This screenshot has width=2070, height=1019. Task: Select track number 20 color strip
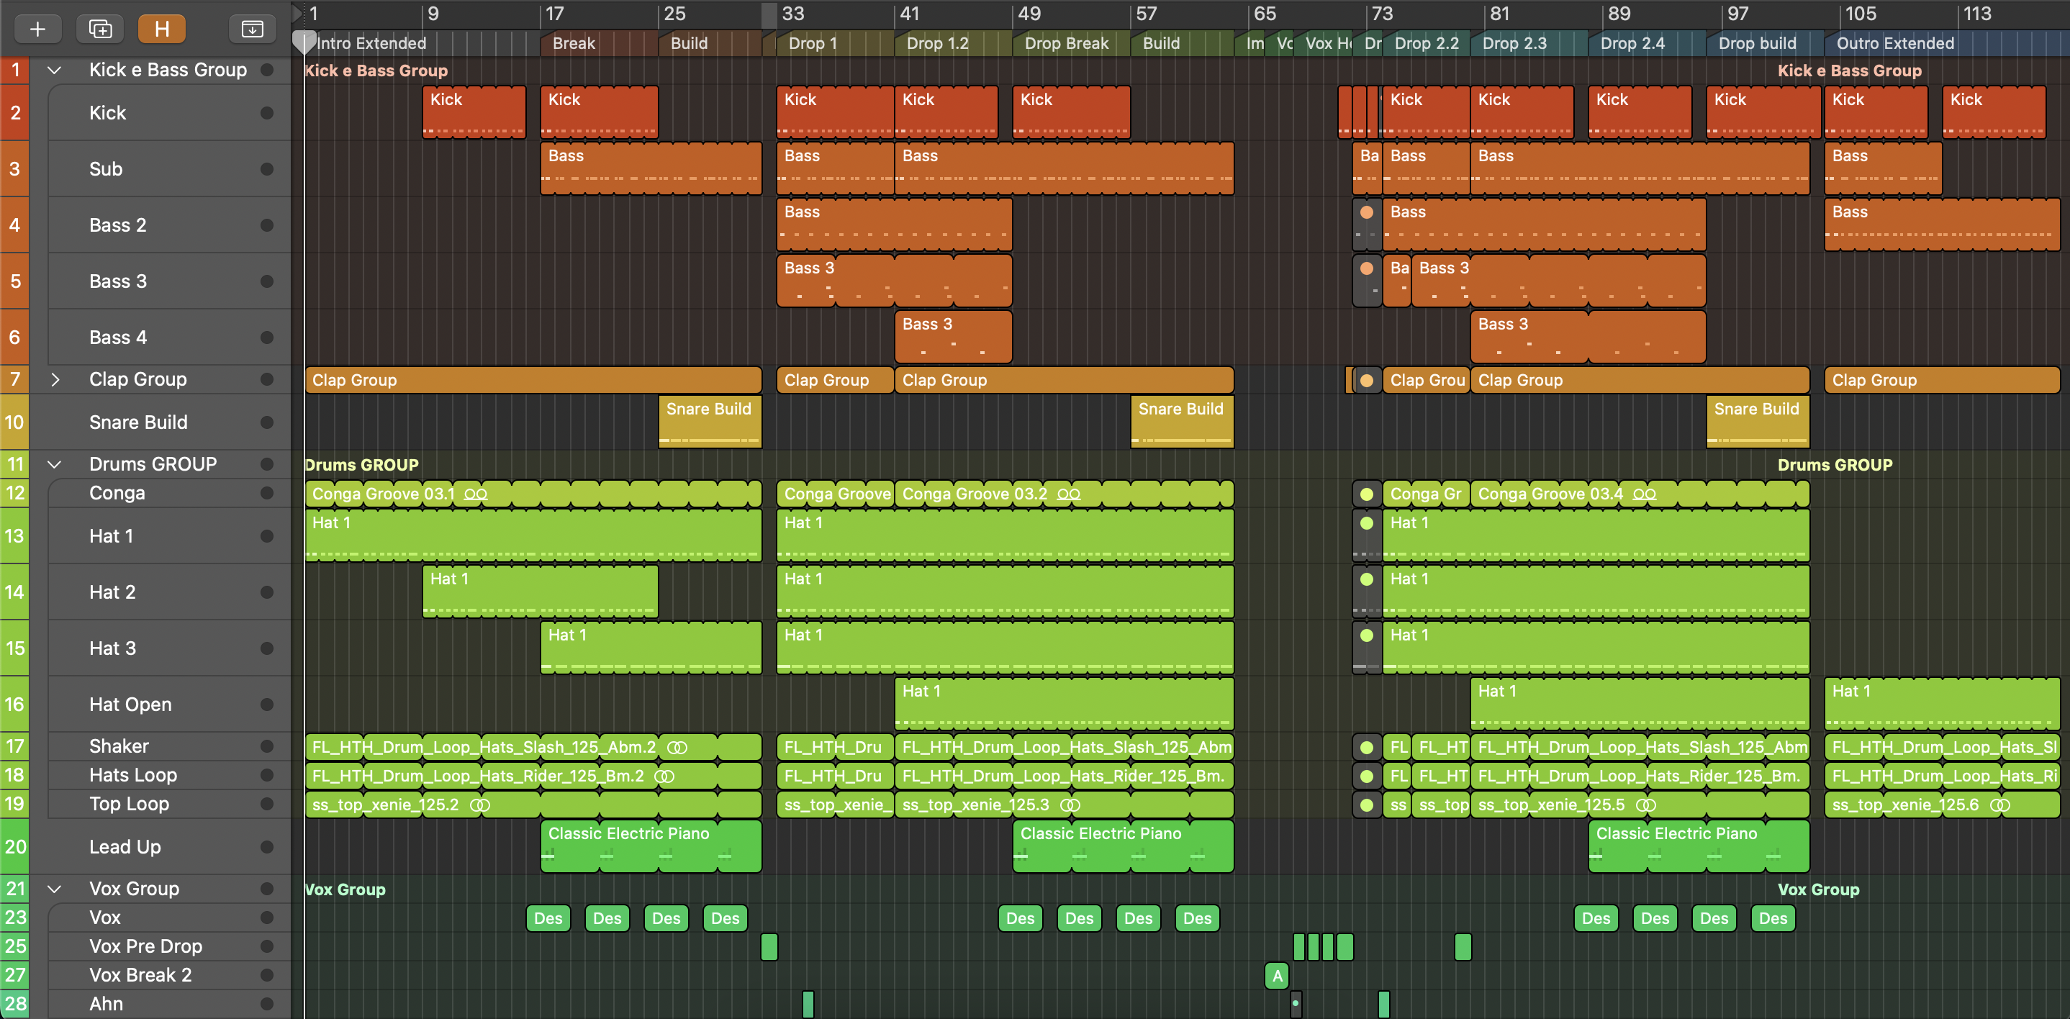coord(14,847)
